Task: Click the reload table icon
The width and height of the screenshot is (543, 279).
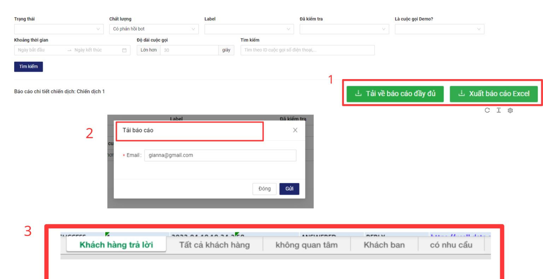Action: (x=487, y=110)
